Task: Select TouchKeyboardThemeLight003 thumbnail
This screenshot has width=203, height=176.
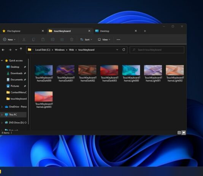Action: click(x=44, y=96)
